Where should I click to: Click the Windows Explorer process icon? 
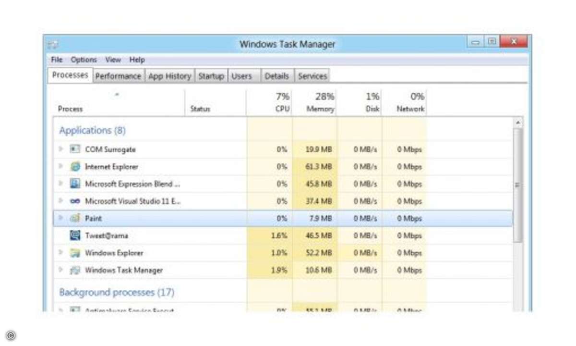click(x=75, y=253)
